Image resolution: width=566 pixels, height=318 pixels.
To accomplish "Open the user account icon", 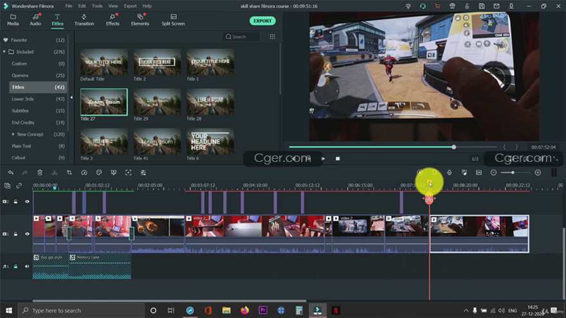I will pyautogui.click(x=467, y=6).
